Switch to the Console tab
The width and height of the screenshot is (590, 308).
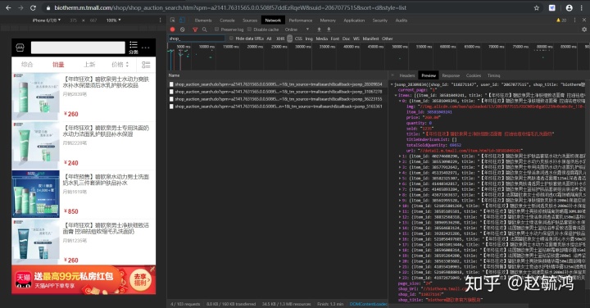pos(227,20)
